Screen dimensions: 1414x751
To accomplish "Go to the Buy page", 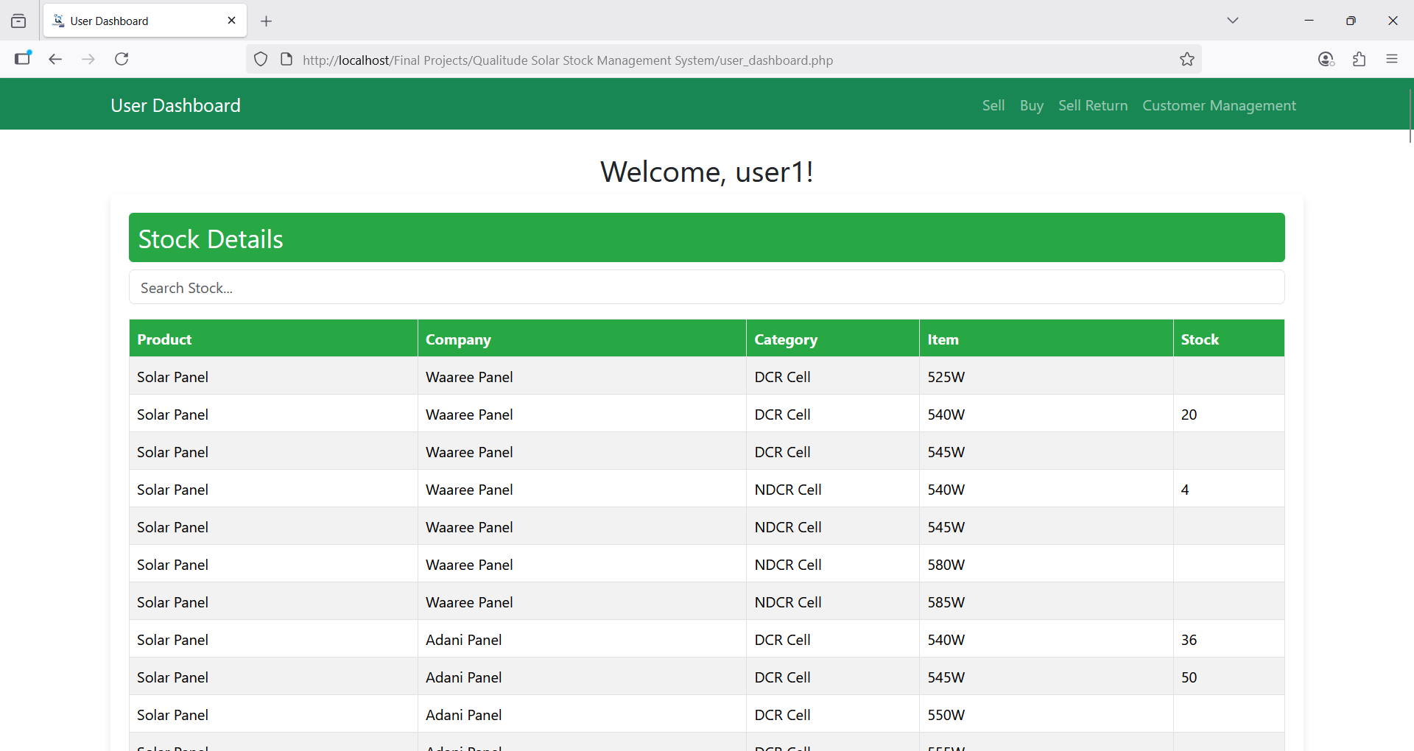I will pyautogui.click(x=1031, y=105).
